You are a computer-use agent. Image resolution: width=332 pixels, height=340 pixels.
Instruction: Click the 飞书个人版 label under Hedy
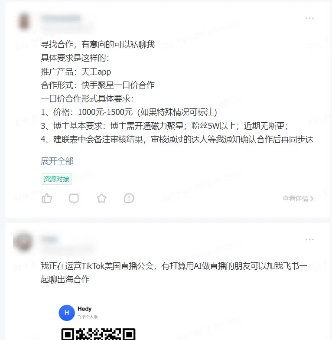[x=88, y=317]
